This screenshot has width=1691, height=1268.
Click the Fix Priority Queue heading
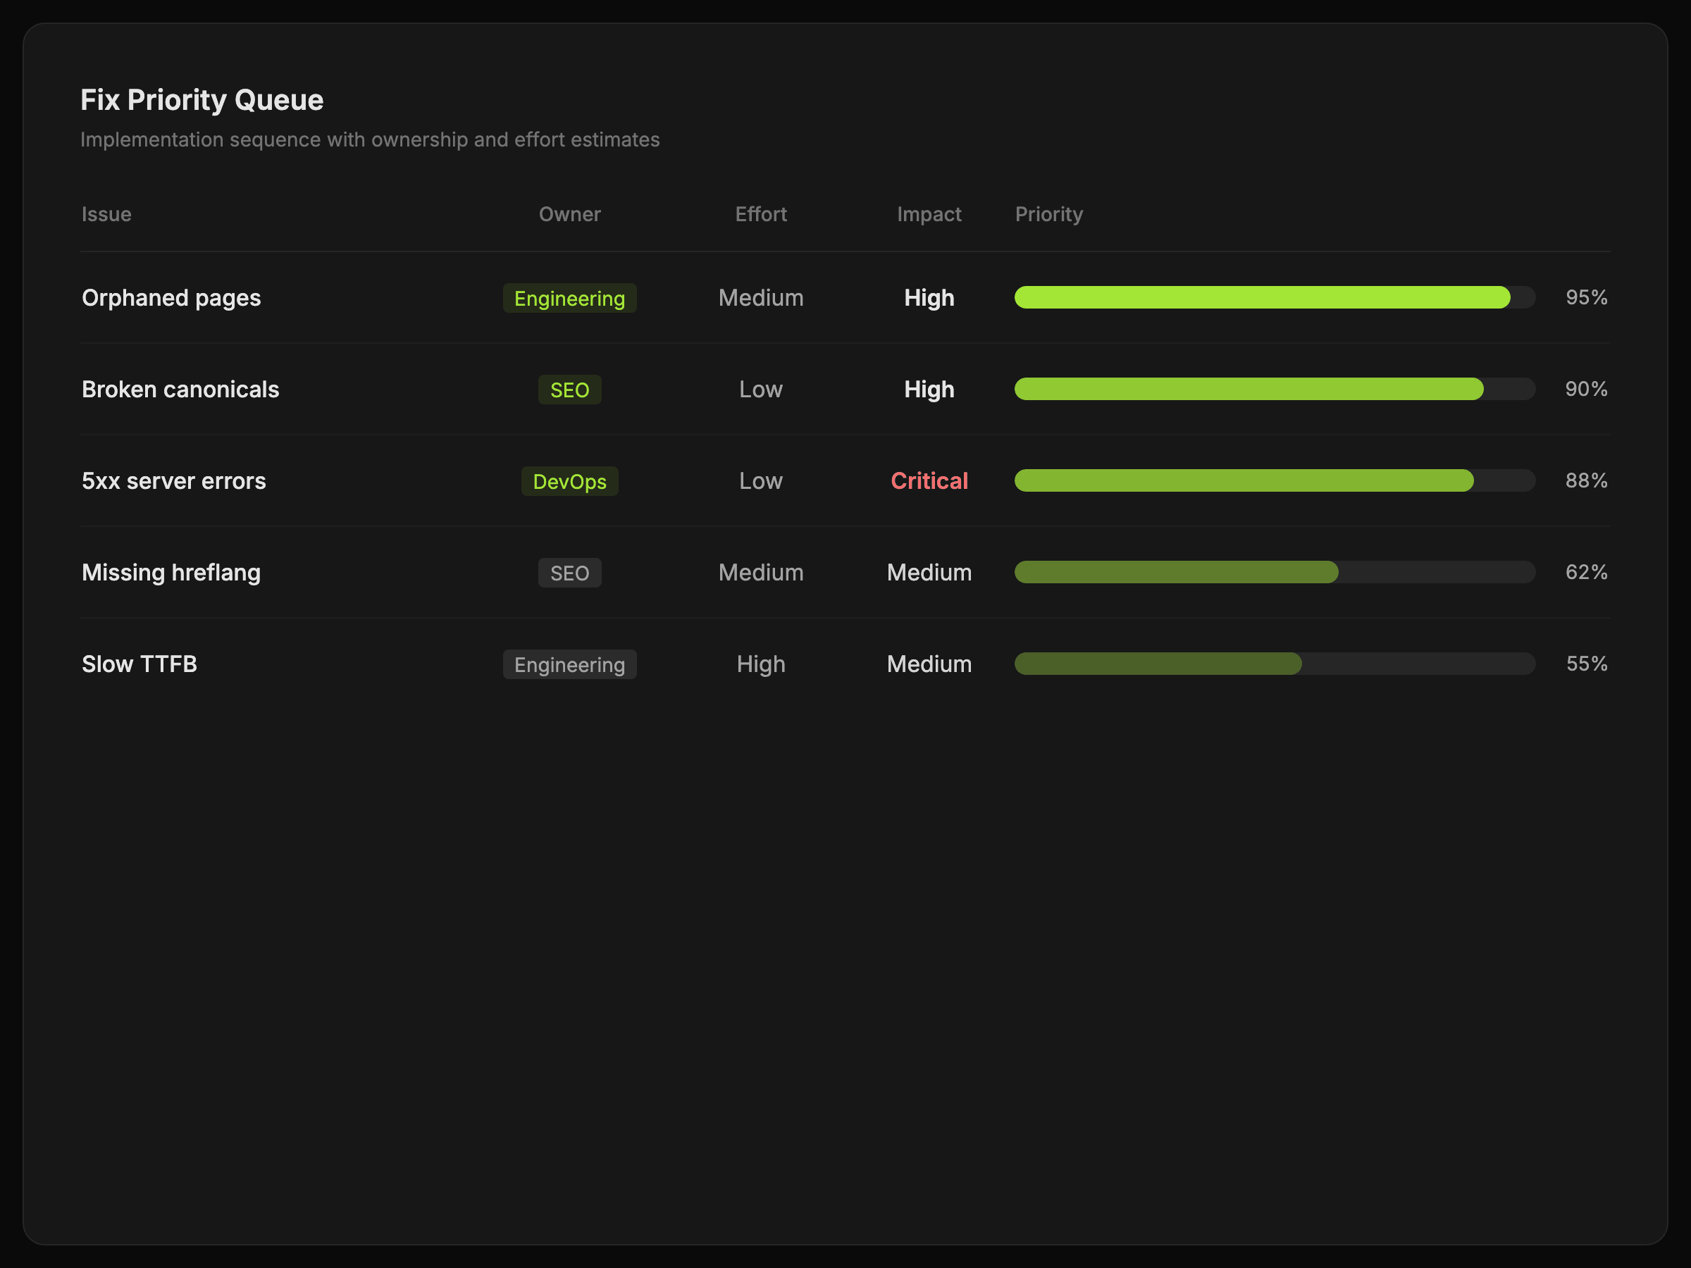click(202, 100)
